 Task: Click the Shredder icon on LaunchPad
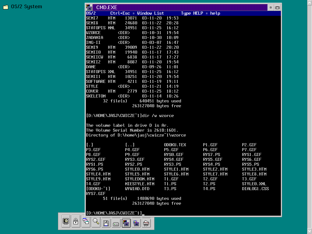(x=146, y=223)
